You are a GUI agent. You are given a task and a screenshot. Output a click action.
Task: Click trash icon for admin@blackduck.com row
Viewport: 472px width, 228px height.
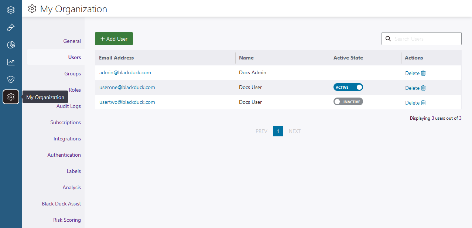pyautogui.click(x=423, y=73)
